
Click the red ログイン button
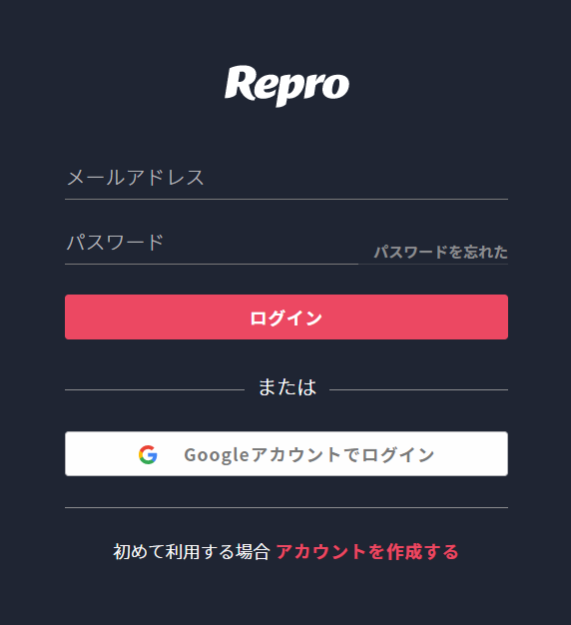(x=286, y=317)
